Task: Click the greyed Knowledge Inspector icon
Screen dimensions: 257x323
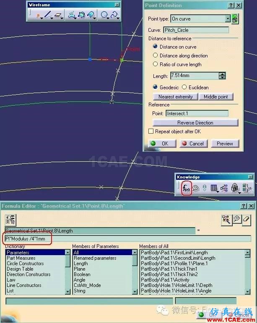Action: 205,188
